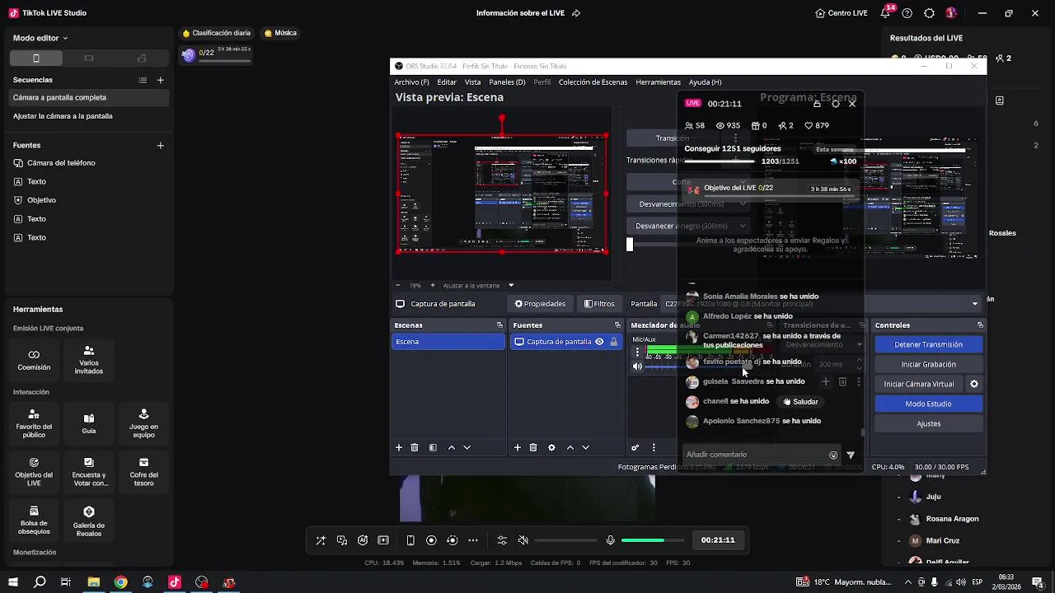Screen dimensions: 1055x593
Task: Open Objetivo del LIVE tool
Action: pyautogui.click(x=34, y=472)
